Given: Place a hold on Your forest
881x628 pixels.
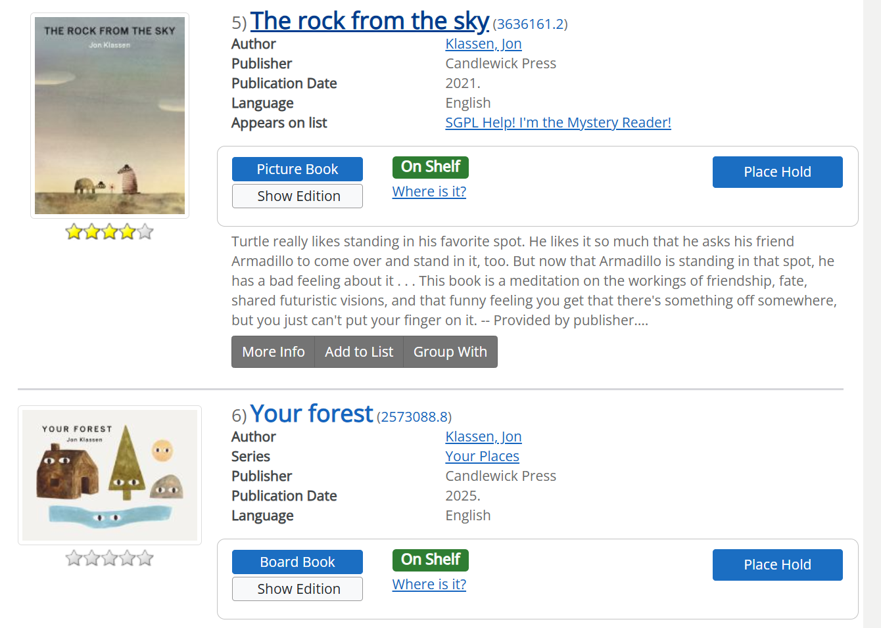Looking at the screenshot, I should tap(777, 564).
